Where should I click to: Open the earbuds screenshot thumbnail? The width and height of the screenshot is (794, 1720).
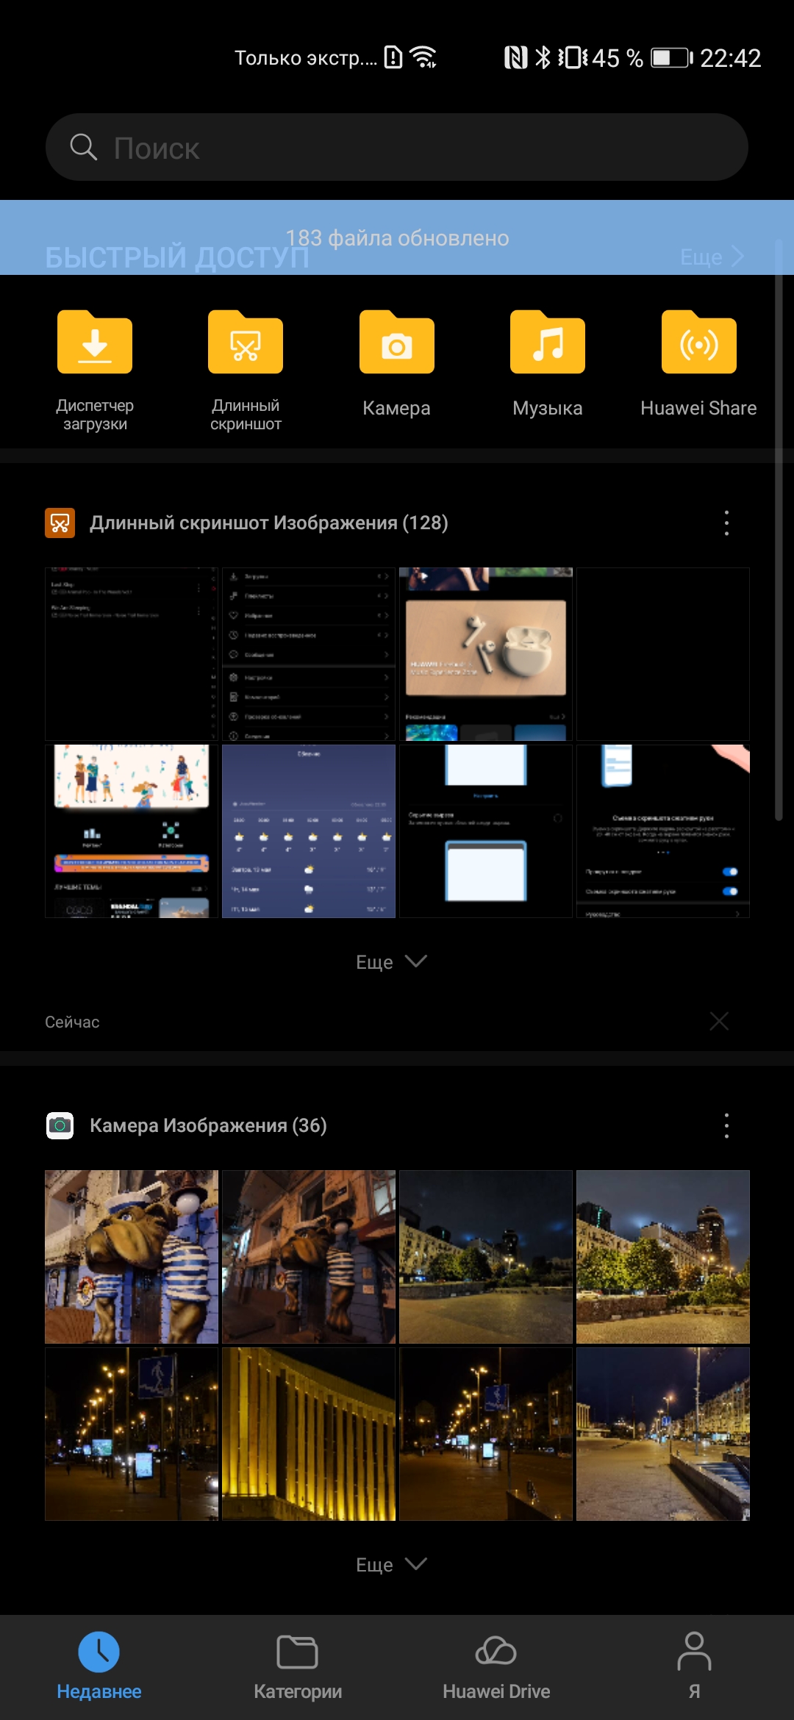click(486, 654)
